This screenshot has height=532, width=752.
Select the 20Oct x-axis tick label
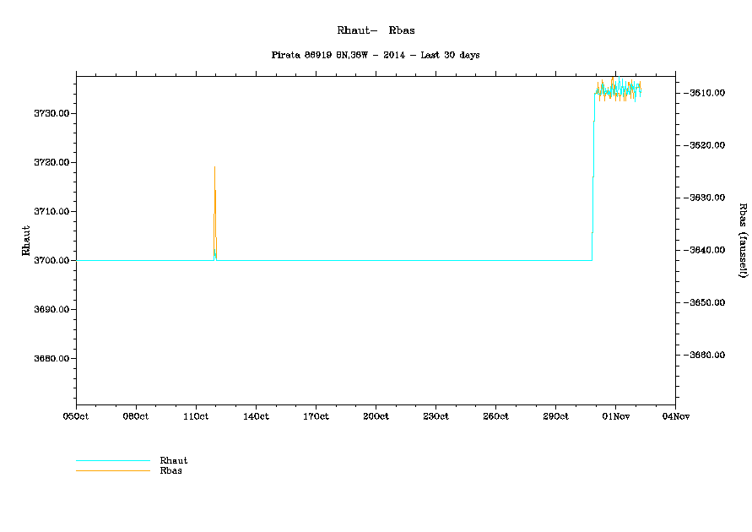(x=376, y=416)
